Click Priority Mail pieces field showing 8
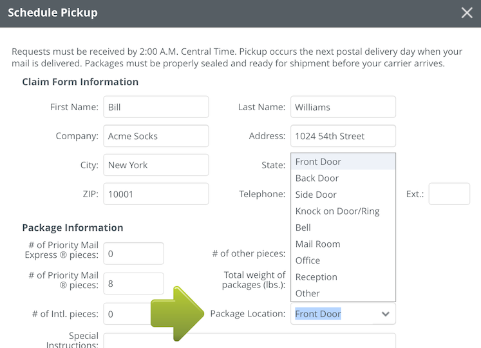Screen dimensions: 481x348 point(133,282)
